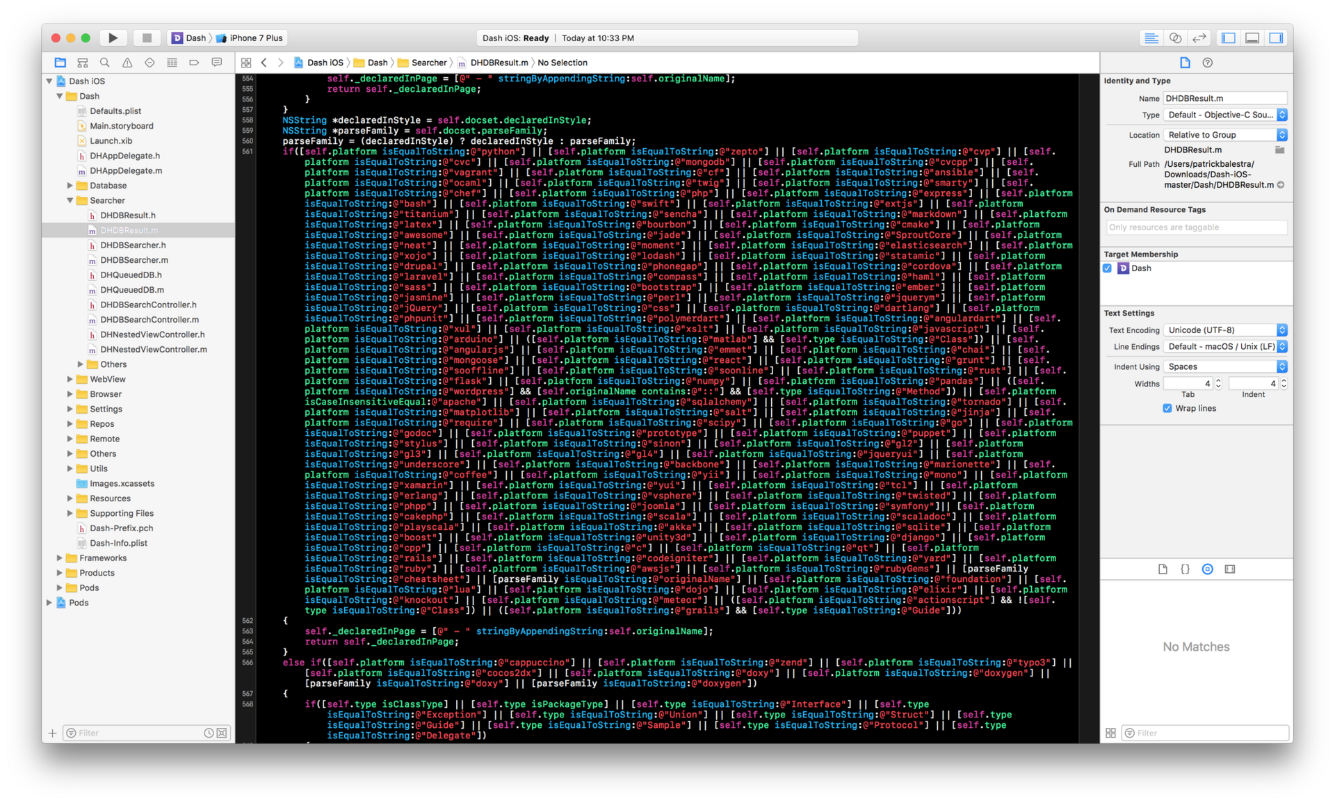Open Location Relative to Group dropdown
Screen dimensions: 1335x803
[x=1225, y=135]
